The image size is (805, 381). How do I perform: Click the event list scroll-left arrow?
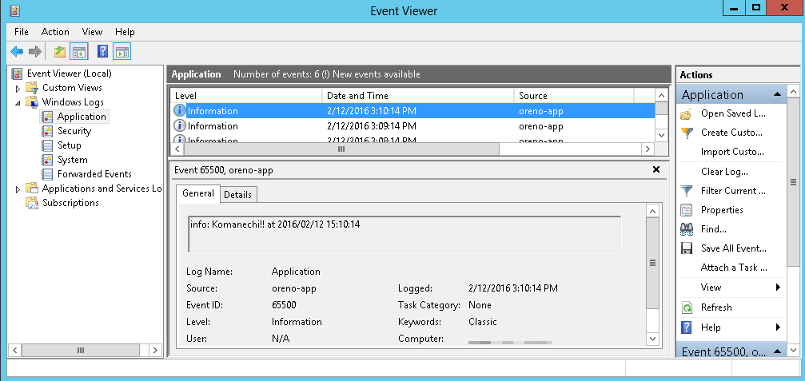click(177, 149)
